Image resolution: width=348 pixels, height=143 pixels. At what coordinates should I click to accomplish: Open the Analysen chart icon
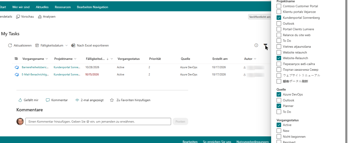tap(40, 17)
